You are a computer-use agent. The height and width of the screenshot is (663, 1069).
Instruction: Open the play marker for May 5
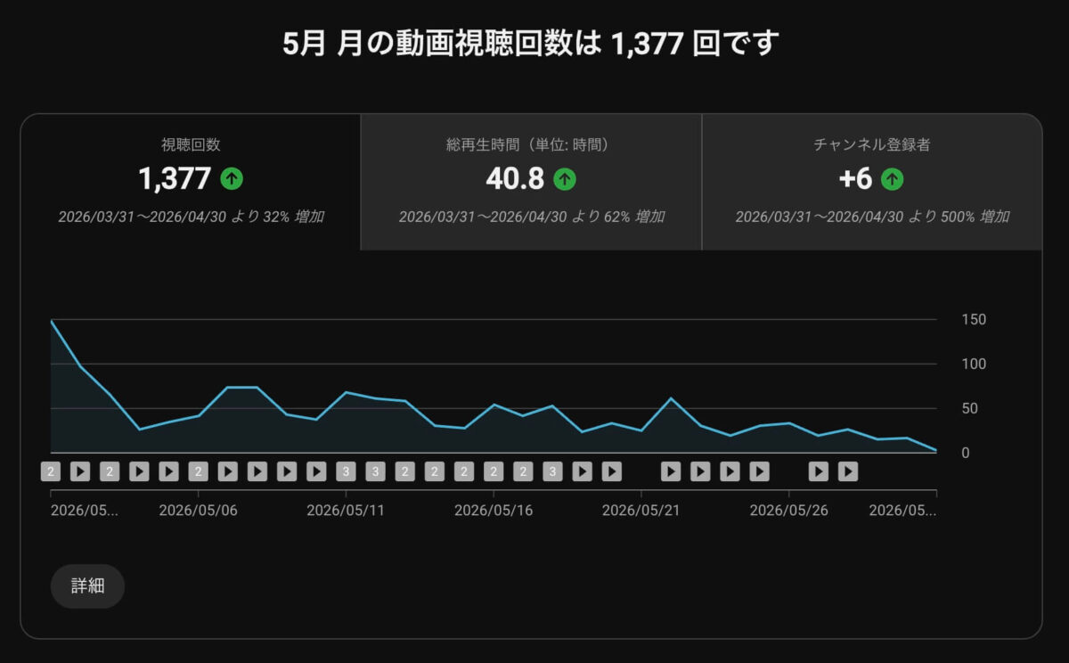click(x=168, y=471)
